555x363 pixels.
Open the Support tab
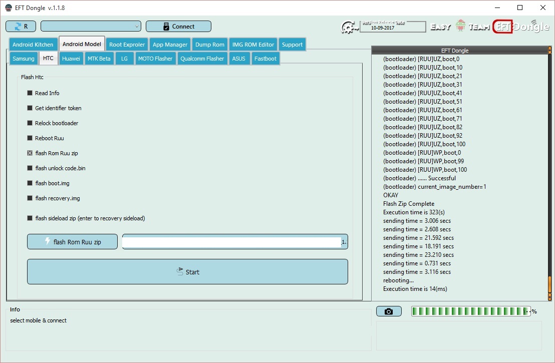pyautogui.click(x=292, y=45)
